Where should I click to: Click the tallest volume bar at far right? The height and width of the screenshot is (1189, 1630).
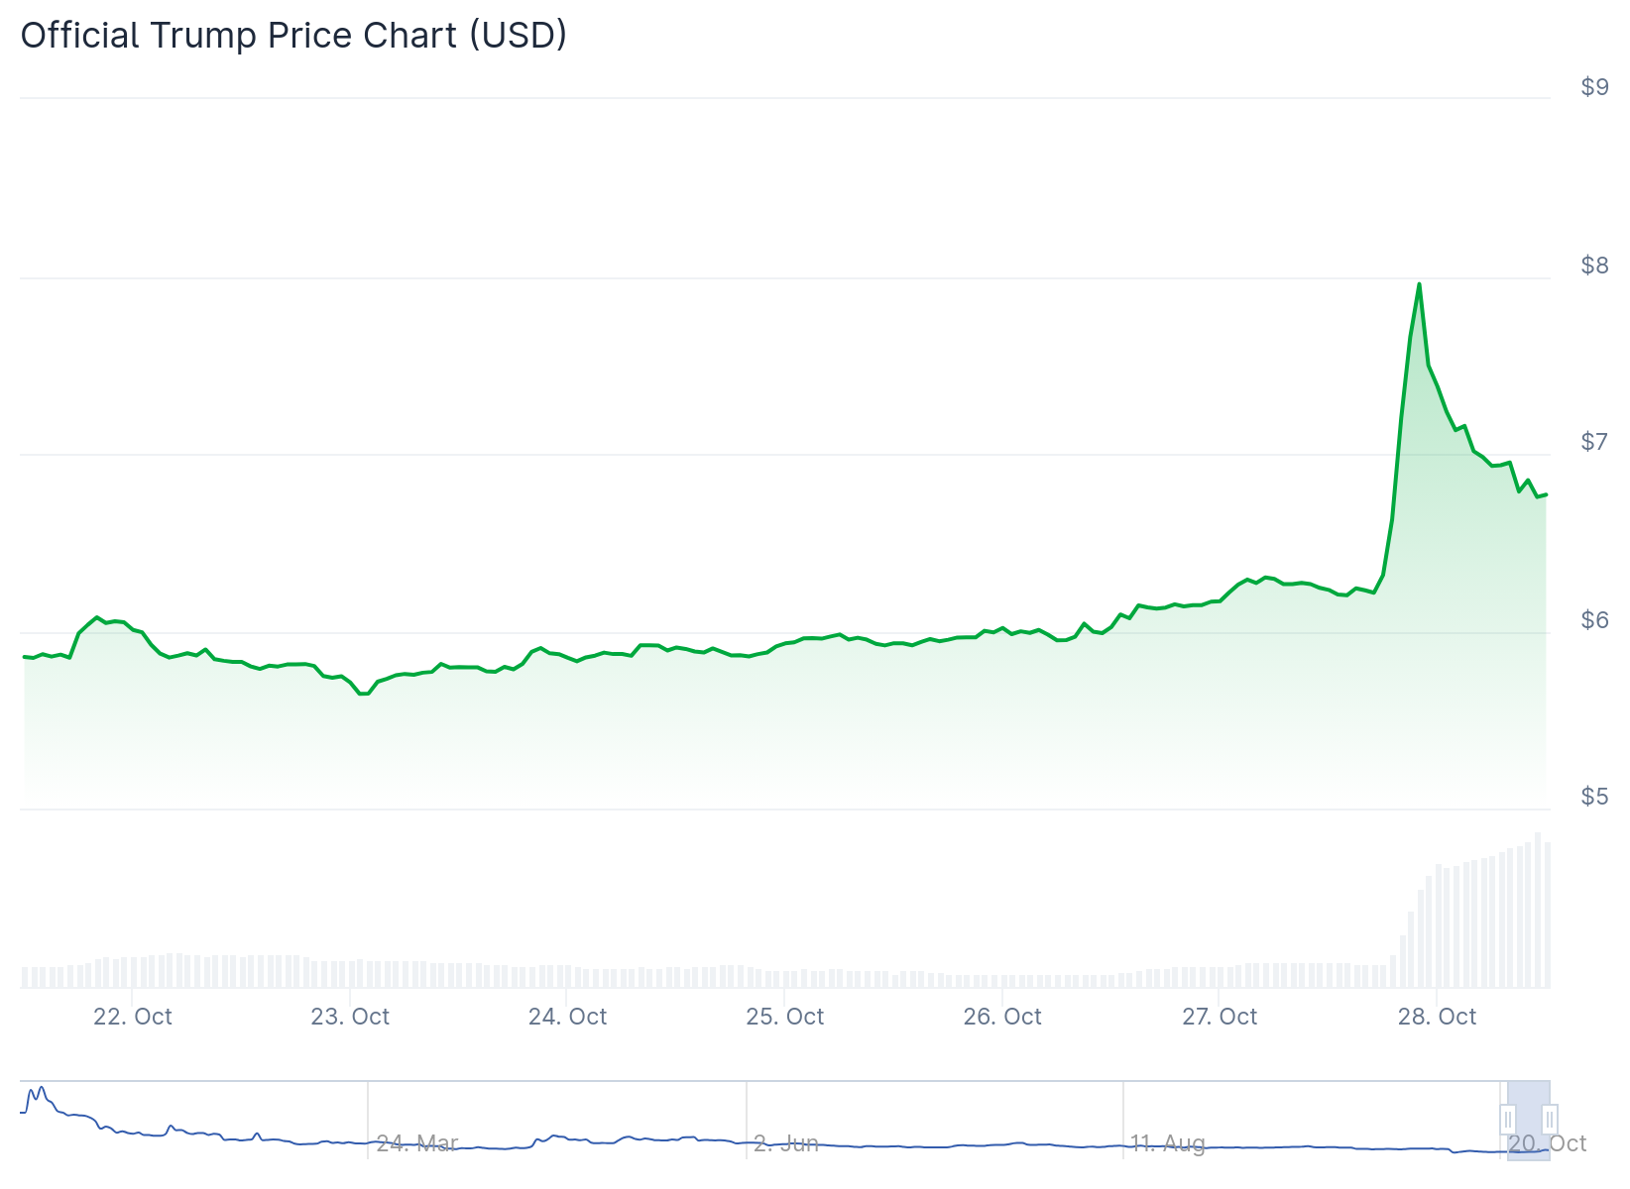(x=1538, y=910)
